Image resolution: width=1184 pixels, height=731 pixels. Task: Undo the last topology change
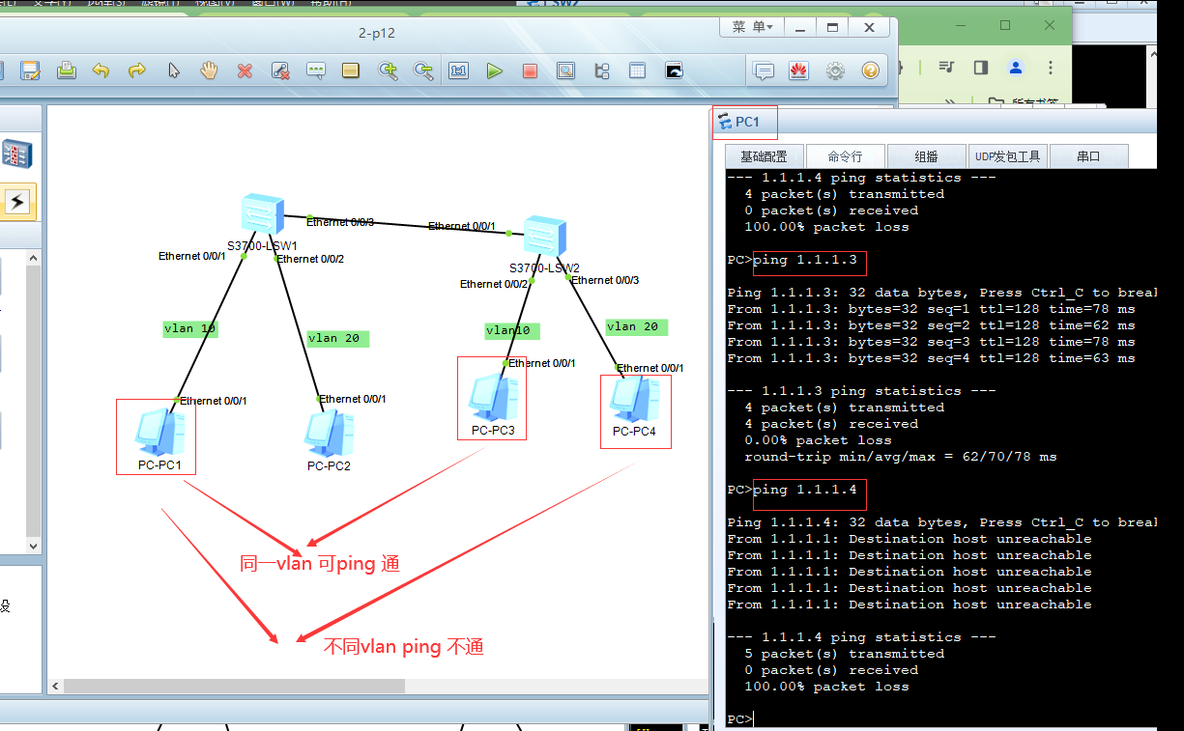coord(101,70)
